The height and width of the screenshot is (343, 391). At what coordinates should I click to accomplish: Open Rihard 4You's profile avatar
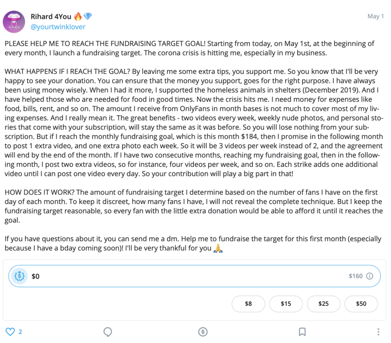coord(14,22)
